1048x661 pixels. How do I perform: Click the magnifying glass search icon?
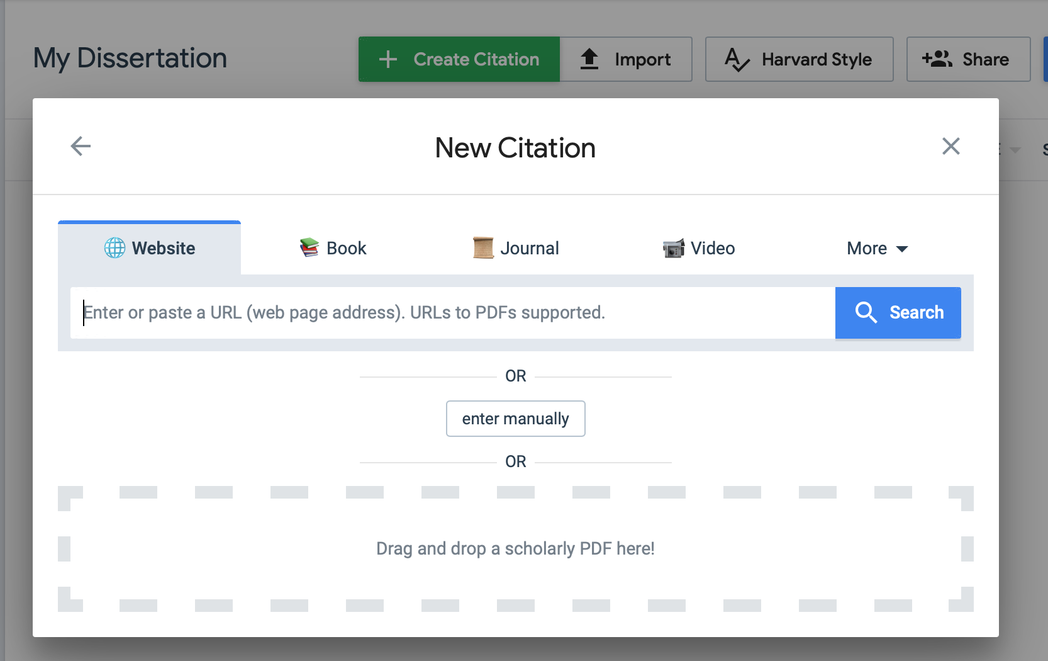coord(866,312)
